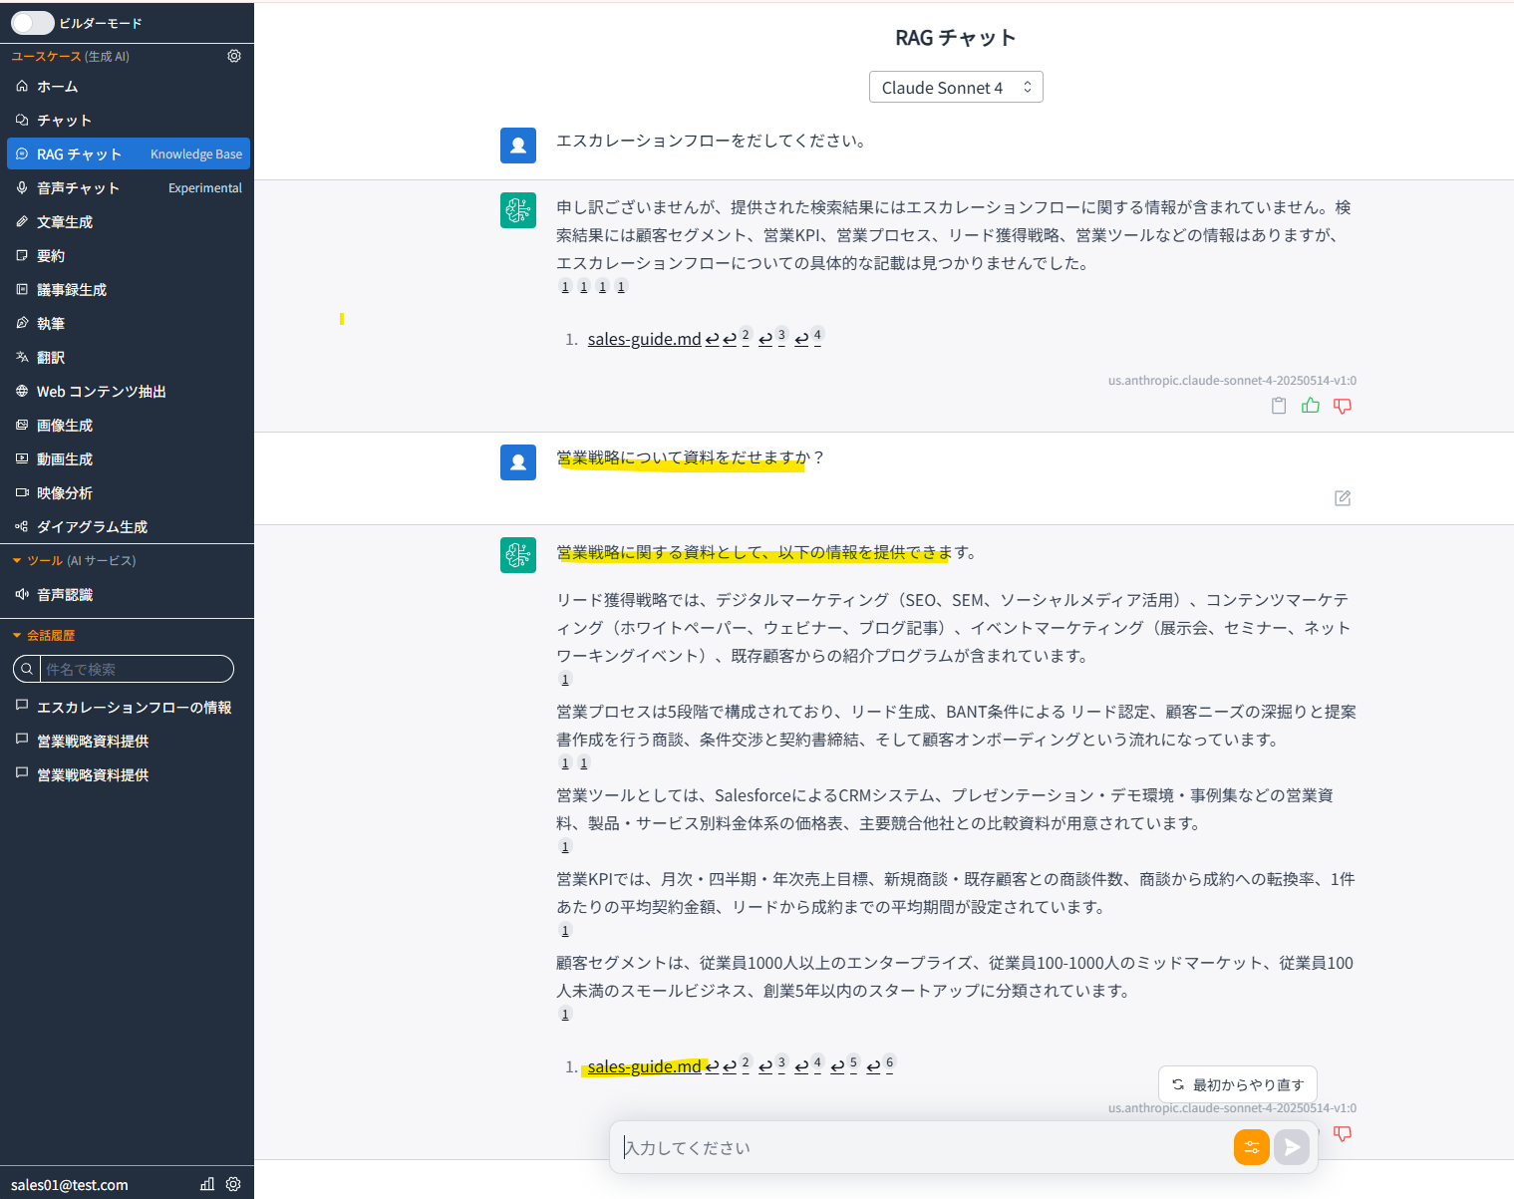The image size is (1514, 1199).
Task: Send the message with the paper plane icon
Action: pyautogui.click(x=1292, y=1147)
